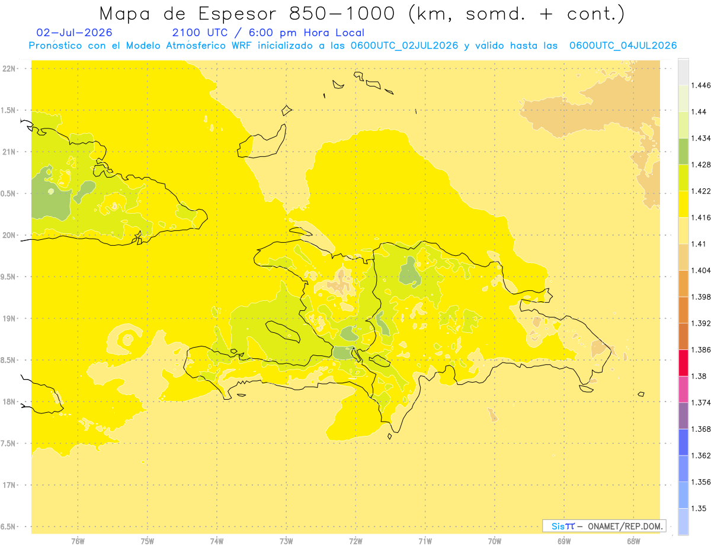Click the '71W' longitude label
Screen dimensions: 711x549
425,541
